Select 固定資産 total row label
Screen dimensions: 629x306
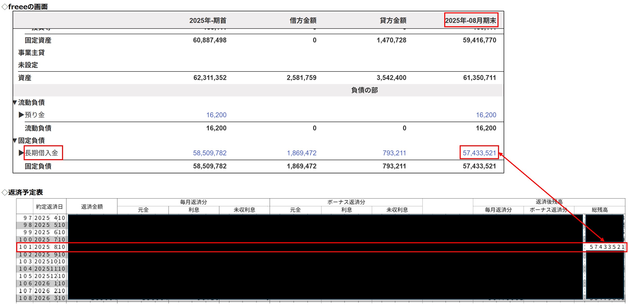point(38,40)
